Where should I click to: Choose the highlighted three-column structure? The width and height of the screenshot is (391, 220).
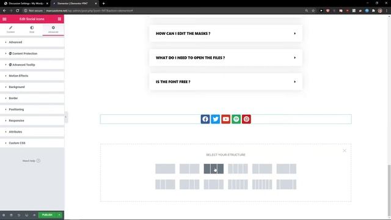coord(213,169)
